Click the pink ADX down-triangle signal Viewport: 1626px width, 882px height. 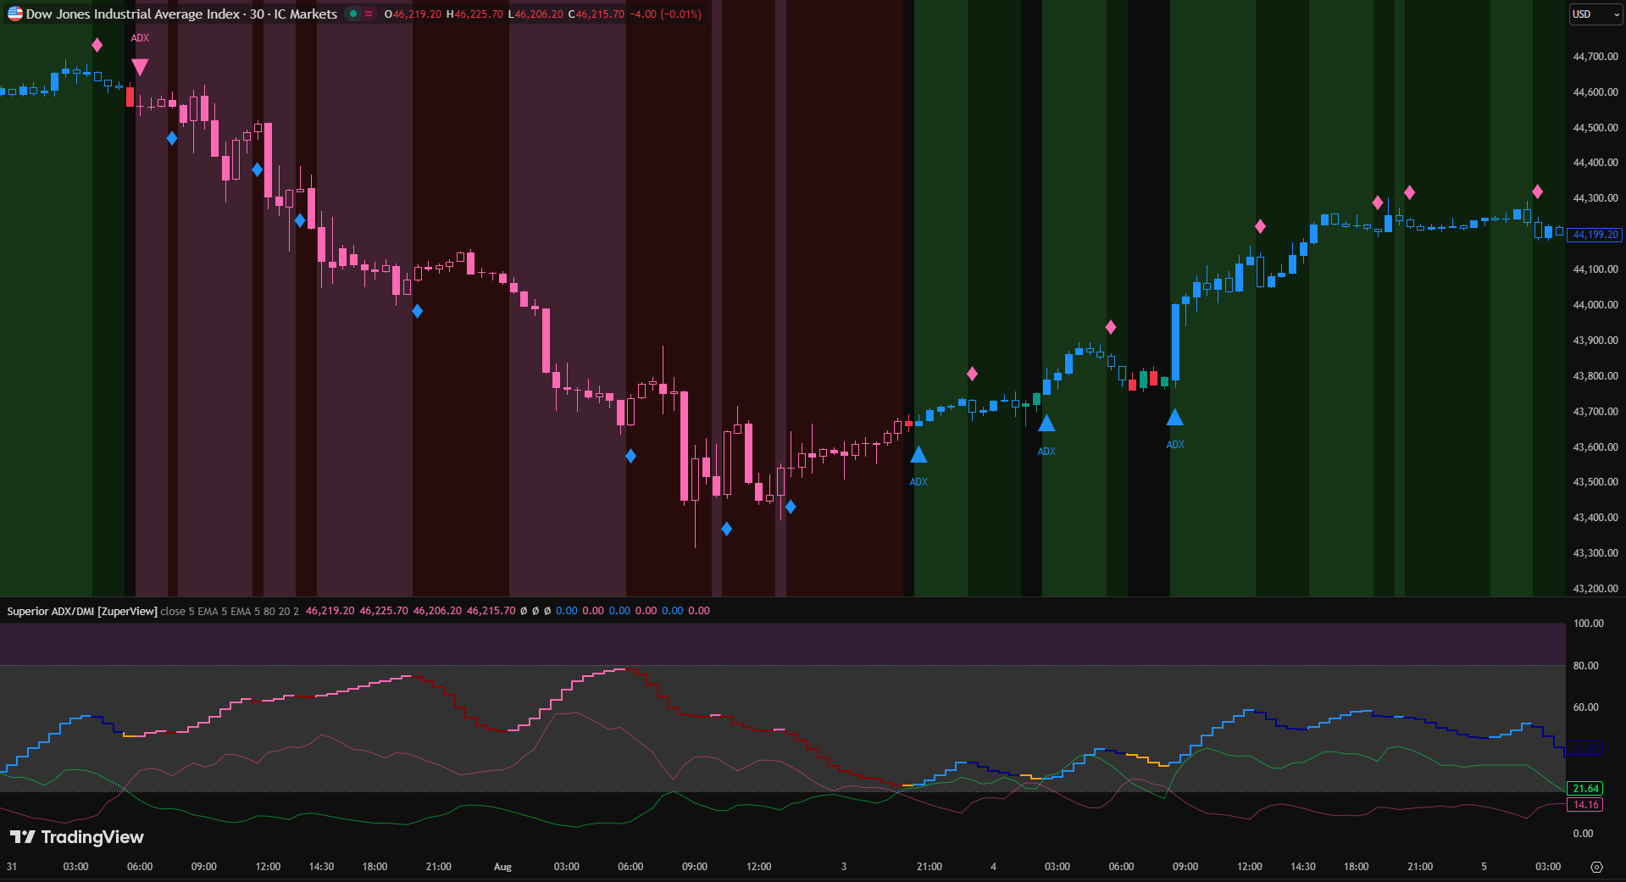coord(140,67)
